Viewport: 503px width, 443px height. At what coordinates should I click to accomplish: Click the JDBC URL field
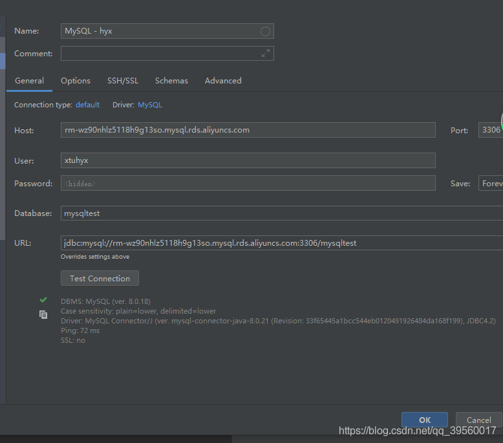282,243
